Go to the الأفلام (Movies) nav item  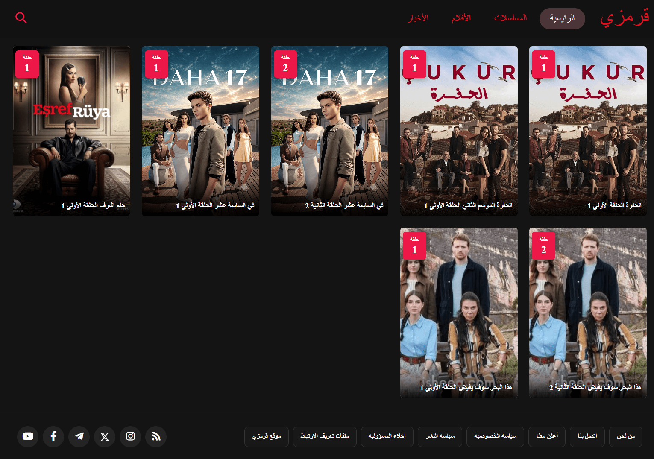click(x=461, y=18)
